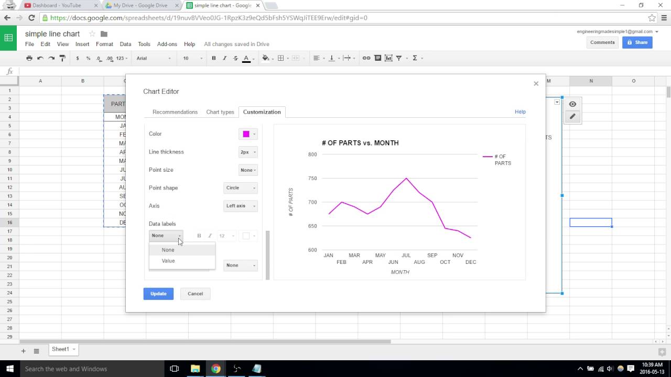Format as currency with dollar icon
671x377 pixels.
point(78,58)
